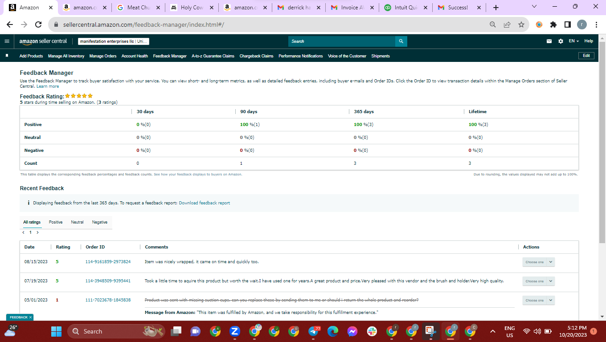Click the Edit button in the nav bar
The height and width of the screenshot is (342, 606).
(586, 56)
